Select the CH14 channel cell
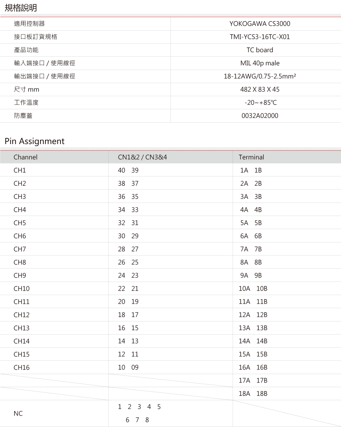341x431 pixels. (21, 341)
